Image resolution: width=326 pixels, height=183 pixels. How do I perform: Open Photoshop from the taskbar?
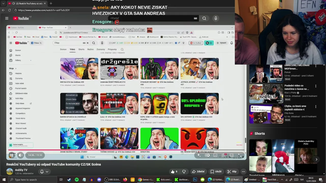[x=195, y=180]
